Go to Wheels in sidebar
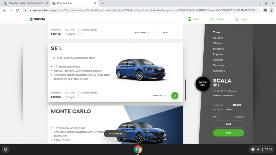 pos(218,43)
